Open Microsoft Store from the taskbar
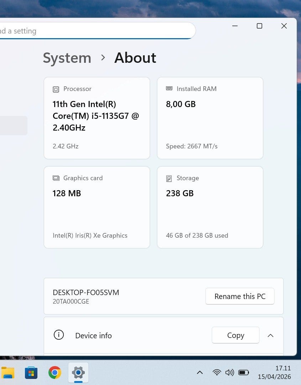301x385 pixels. (31, 373)
